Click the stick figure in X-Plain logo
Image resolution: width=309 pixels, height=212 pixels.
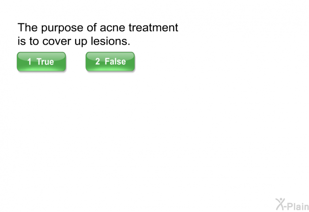point(280,204)
